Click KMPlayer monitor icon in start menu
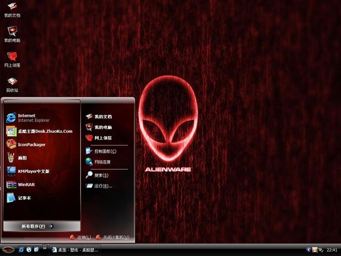The image size is (341, 256). tap(11, 171)
